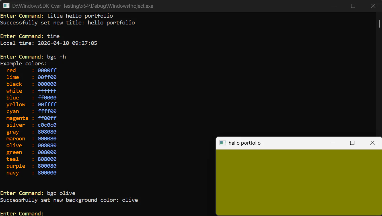Click the hello portfolio window icon
Image resolution: width=382 pixels, height=216 pixels.
point(222,143)
